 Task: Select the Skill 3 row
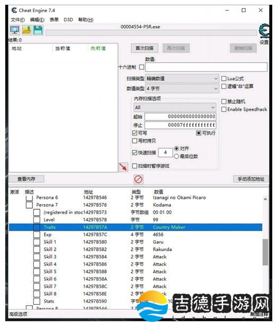pyautogui.click(x=136, y=257)
